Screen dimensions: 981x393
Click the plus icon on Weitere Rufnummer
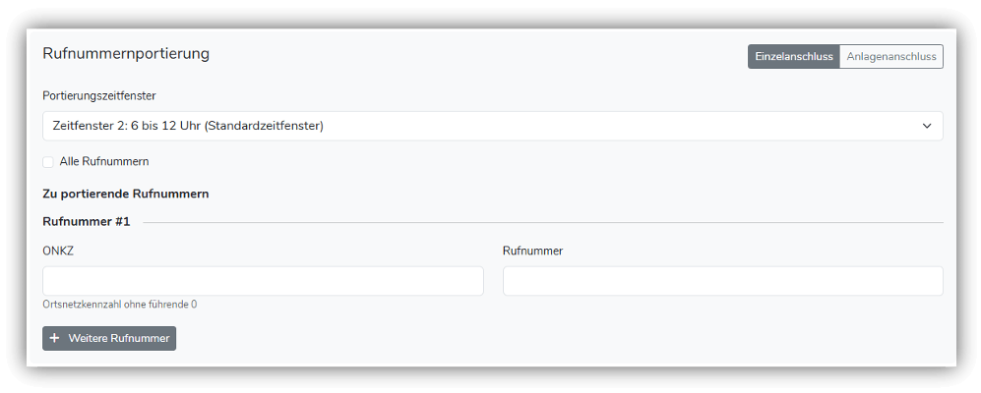click(x=55, y=338)
